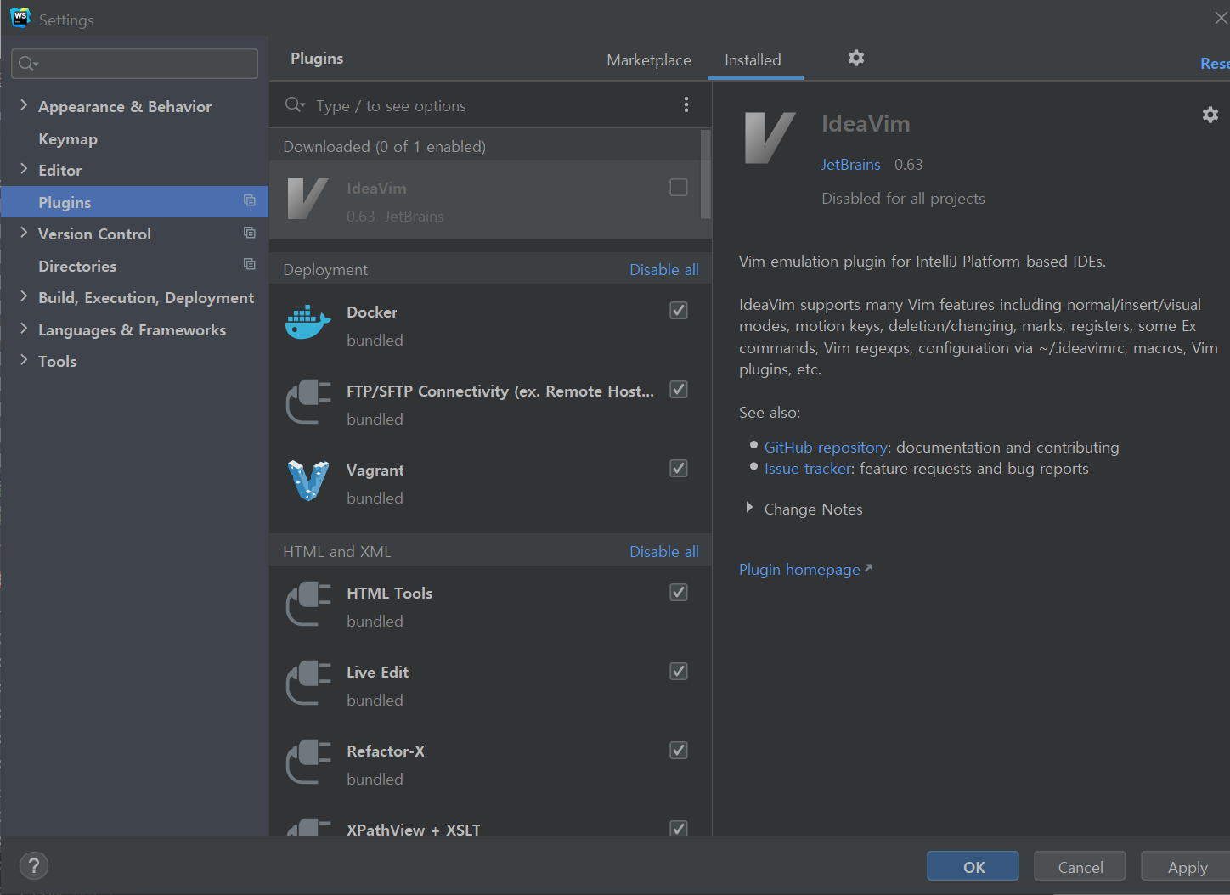This screenshot has width=1230, height=895.
Task: Focus the settings search input field
Action: coord(134,64)
